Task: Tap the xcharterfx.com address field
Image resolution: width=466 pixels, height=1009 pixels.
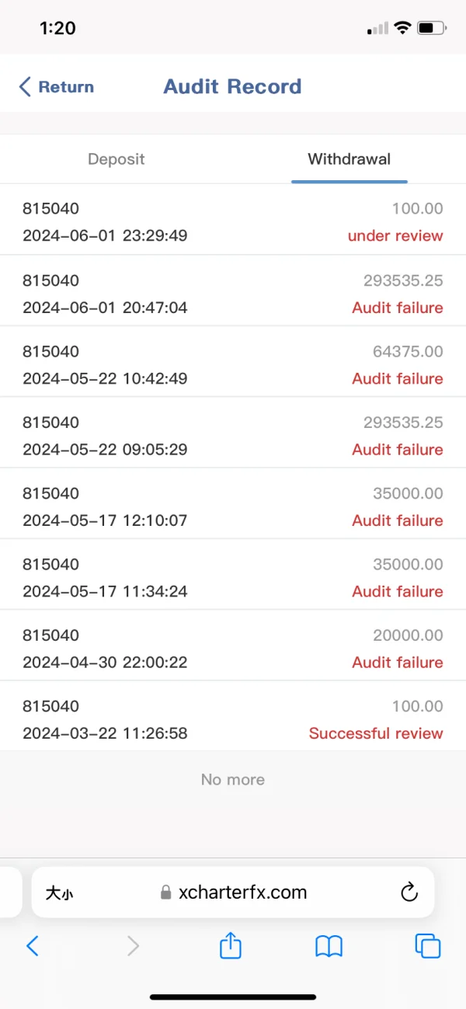Action: (242, 893)
